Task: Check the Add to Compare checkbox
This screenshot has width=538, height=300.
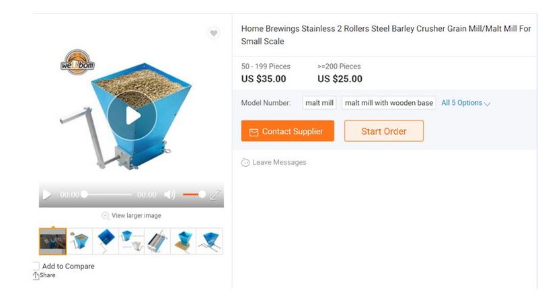Action: coord(36,266)
